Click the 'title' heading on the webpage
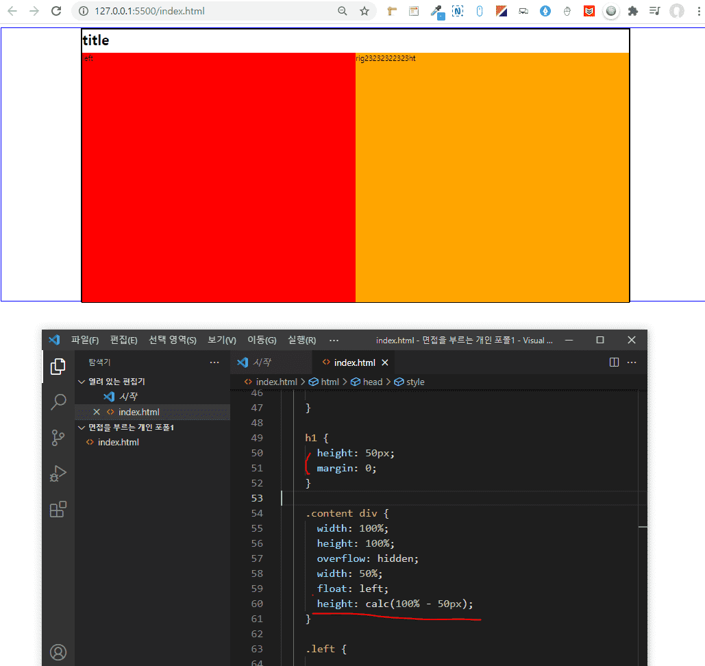This screenshot has height=666, width=705. 96,40
